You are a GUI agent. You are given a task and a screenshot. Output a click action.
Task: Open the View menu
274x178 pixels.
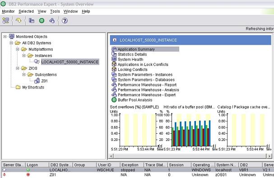pyautogui.click(x=42, y=11)
